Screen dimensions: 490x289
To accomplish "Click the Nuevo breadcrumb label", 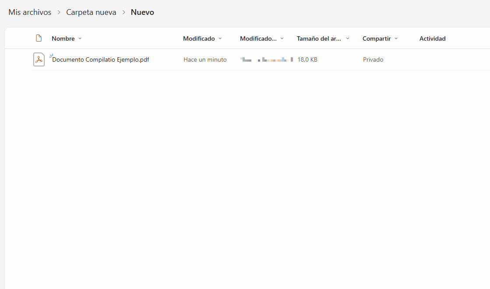I will [x=142, y=12].
